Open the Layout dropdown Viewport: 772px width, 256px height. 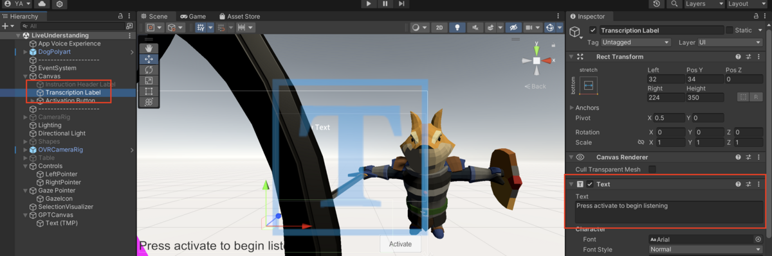click(x=746, y=4)
